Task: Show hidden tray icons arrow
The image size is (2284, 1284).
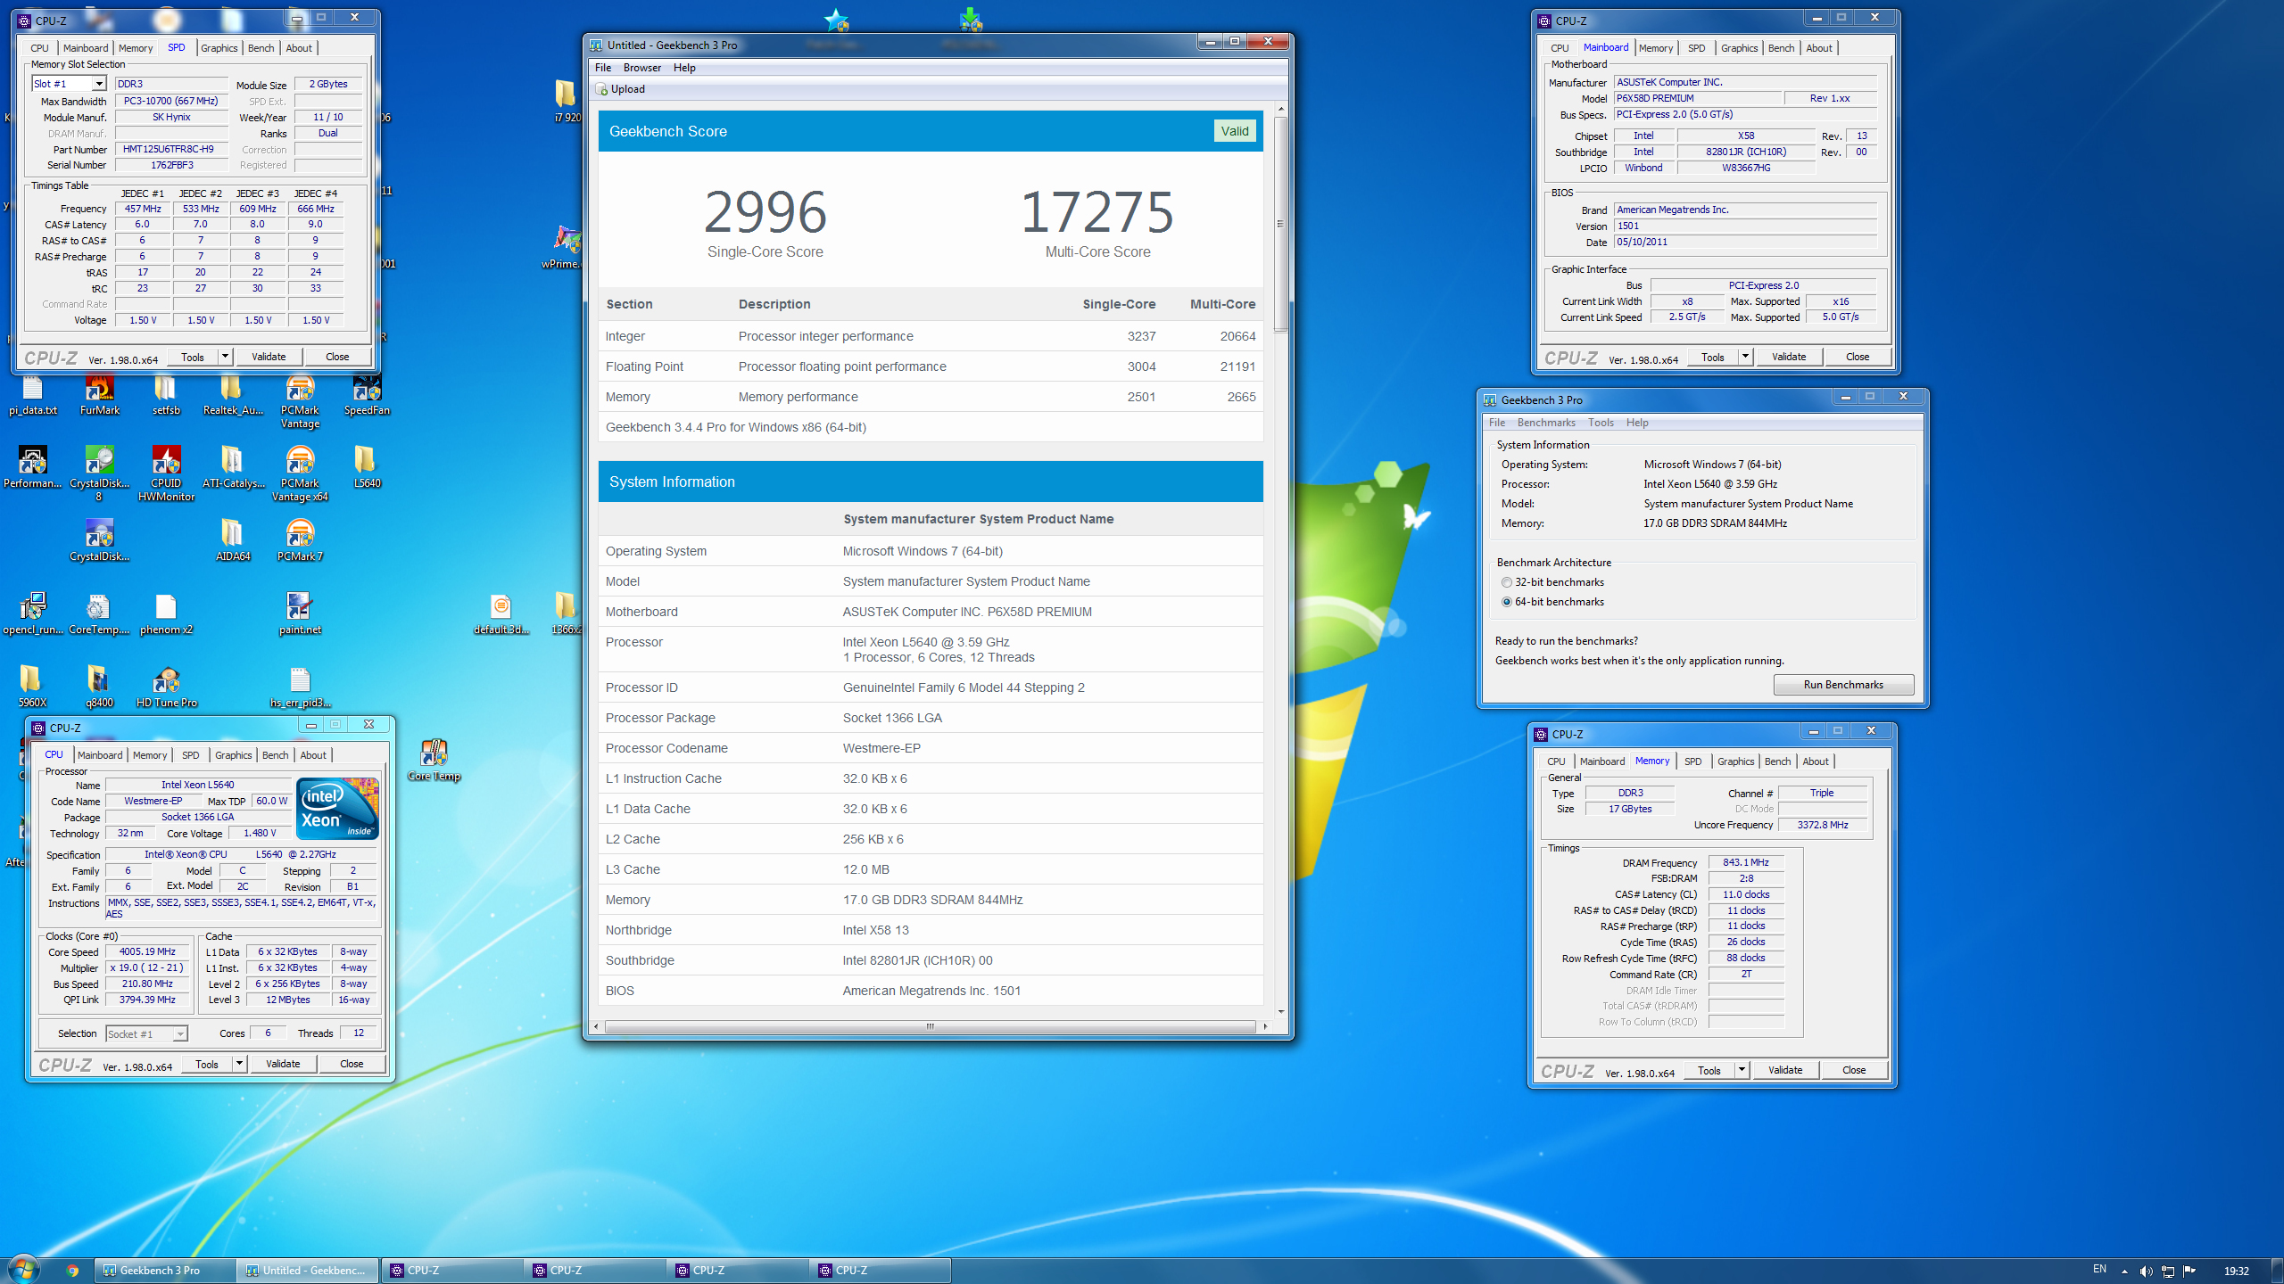Action: tap(2124, 1271)
